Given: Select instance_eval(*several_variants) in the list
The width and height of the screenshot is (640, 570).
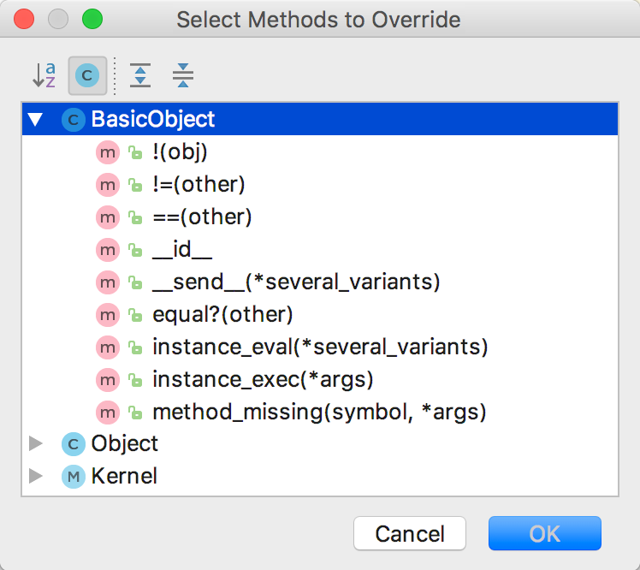Looking at the screenshot, I should 320,347.
